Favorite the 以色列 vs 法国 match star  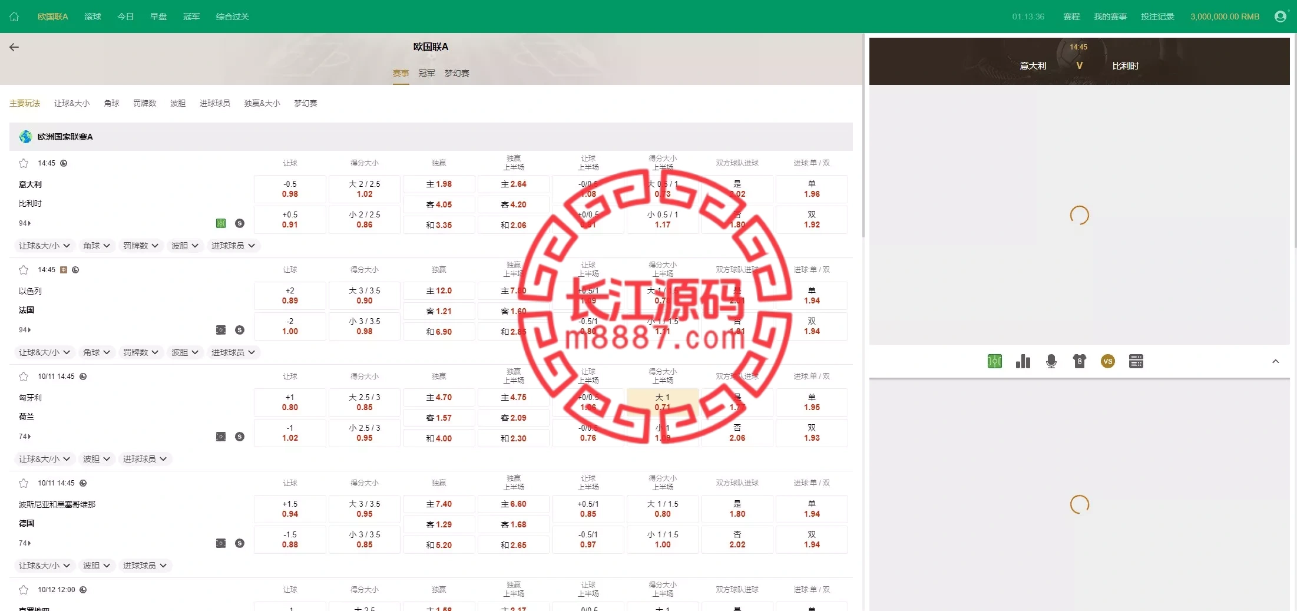click(24, 270)
